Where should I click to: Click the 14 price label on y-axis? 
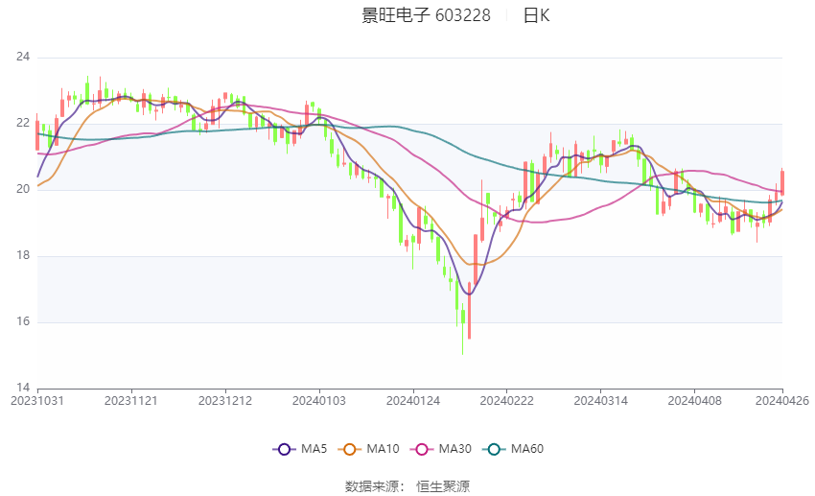click(x=24, y=388)
